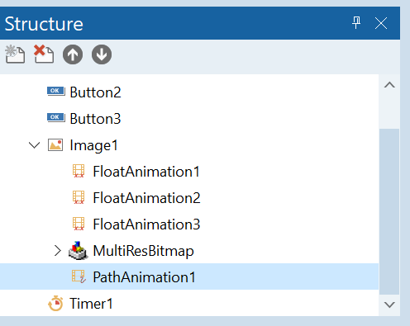
Task: Select the PathAnimation1 item label
Action: point(144,277)
